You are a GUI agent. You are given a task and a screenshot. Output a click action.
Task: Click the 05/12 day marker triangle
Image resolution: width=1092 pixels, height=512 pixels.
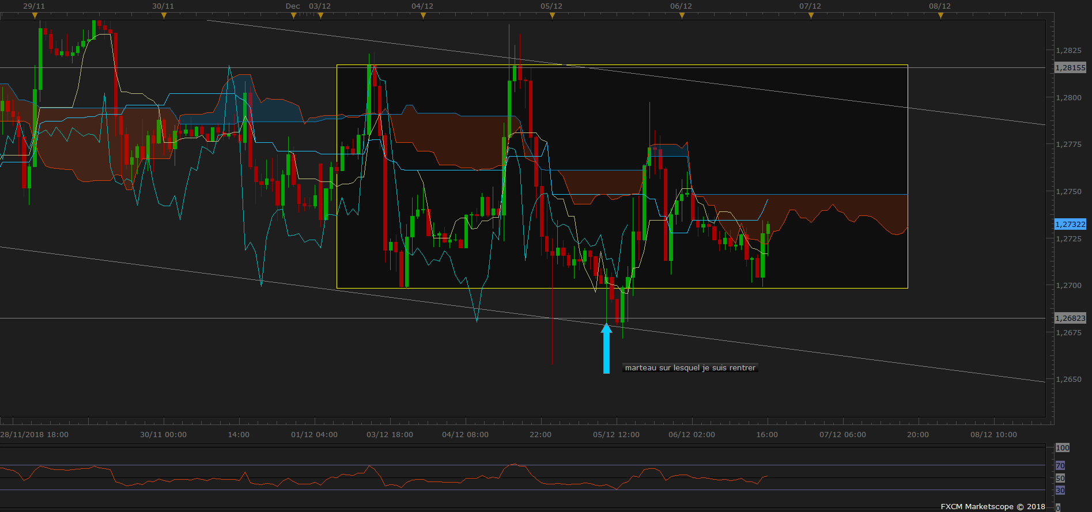coord(552,16)
